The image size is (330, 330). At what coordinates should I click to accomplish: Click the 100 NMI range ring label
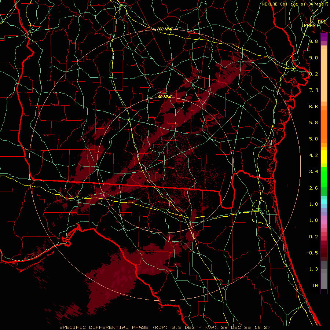(x=165, y=29)
